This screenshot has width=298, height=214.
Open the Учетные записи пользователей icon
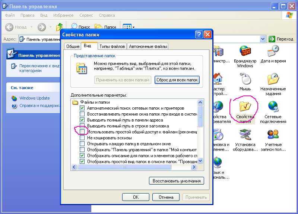click(273, 134)
